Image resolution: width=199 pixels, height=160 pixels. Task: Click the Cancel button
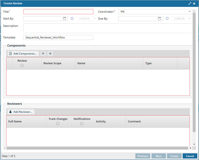190,156
